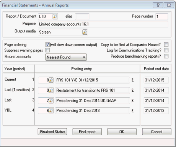Tick Copy to be filed at Companies House
176x147 pixels.
pos(166,45)
